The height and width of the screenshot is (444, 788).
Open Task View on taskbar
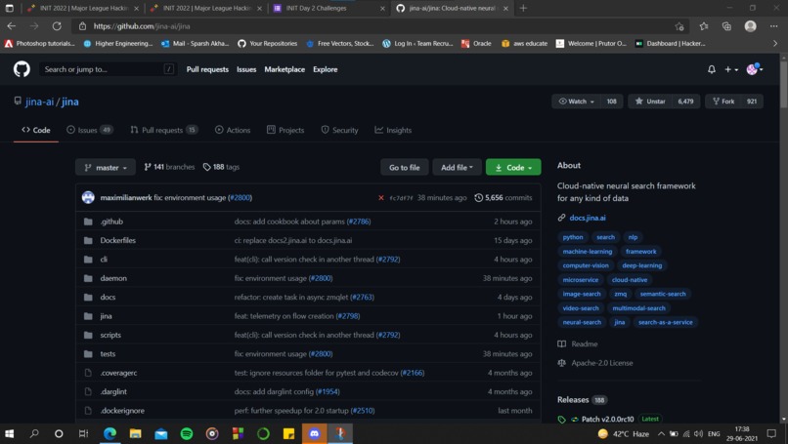pos(83,433)
